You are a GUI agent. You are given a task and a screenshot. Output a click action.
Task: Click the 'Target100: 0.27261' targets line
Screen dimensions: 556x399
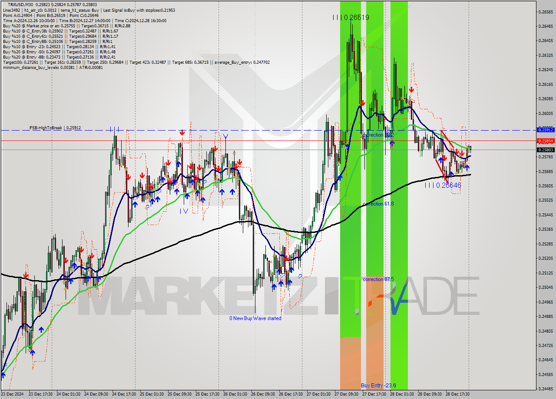point(136,62)
